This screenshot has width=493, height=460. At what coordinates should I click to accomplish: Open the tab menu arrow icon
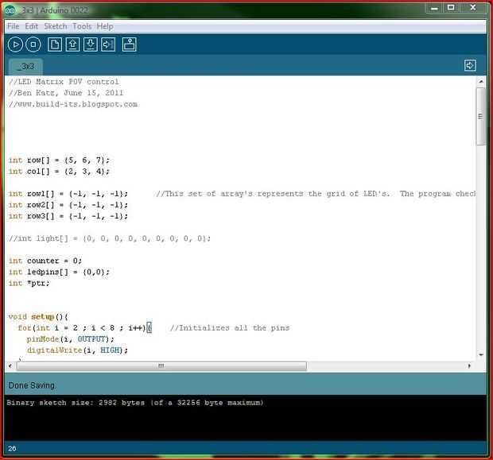point(470,65)
